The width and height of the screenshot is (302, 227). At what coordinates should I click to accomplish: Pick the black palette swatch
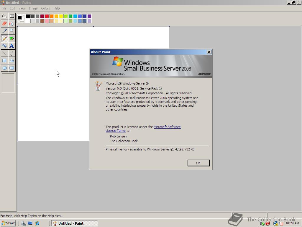tap(28, 16)
